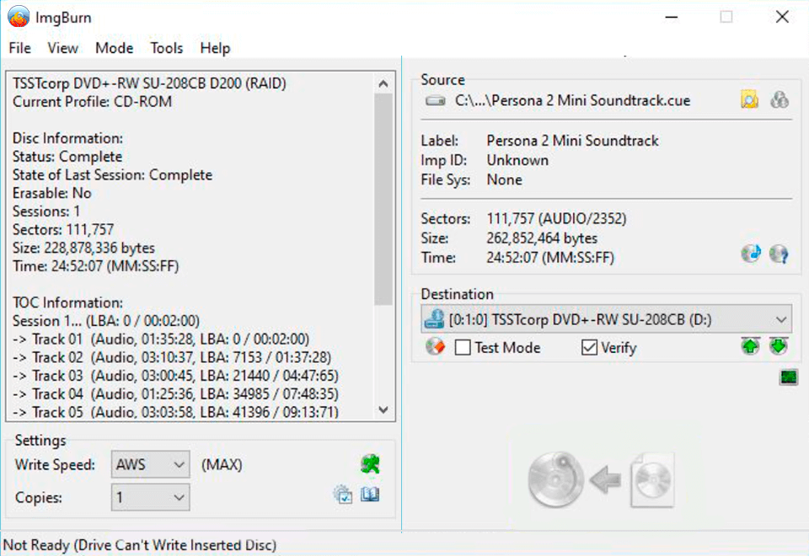
Task: Click the erase disc icon beside Test Mode
Action: coord(435,347)
